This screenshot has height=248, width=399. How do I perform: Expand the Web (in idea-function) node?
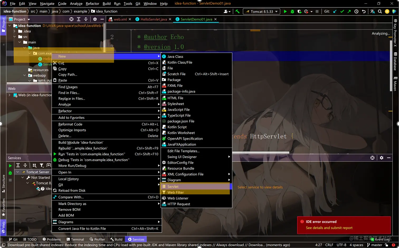point(9,95)
